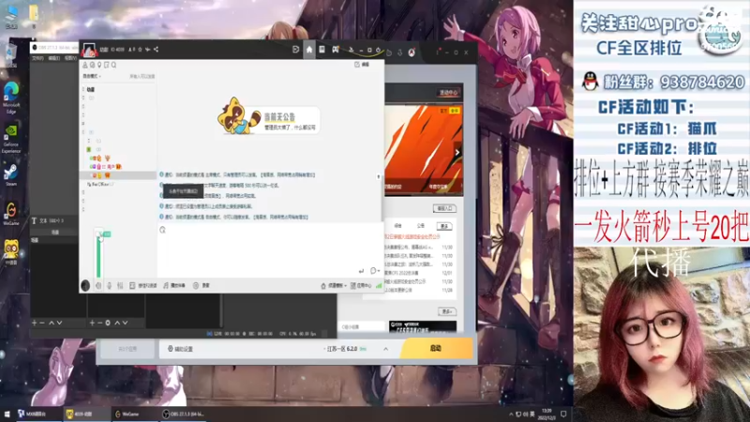Open GeForce Experience desktop shortcut
This screenshot has height=422, width=750.
(11, 139)
